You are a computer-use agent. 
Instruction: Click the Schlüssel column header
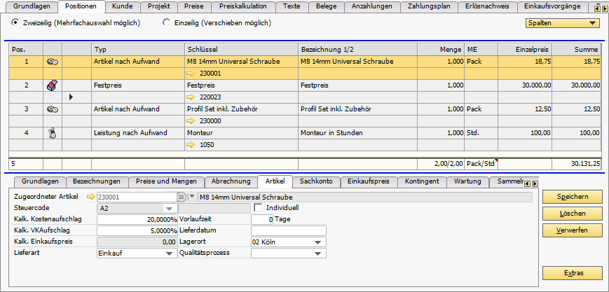click(x=241, y=49)
